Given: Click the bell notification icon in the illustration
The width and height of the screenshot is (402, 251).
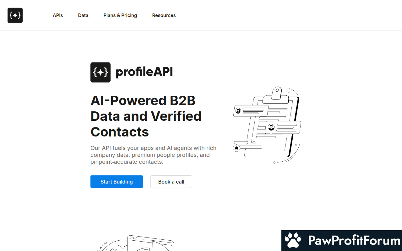Looking at the screenshot, I should pyautogui.click(x=236, y=148).
